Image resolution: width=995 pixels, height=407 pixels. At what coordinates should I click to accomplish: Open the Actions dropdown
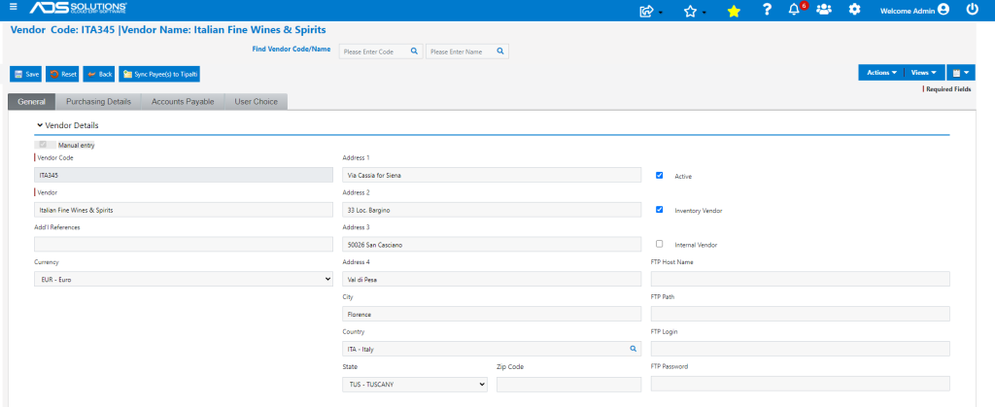(x=881, y=73)
